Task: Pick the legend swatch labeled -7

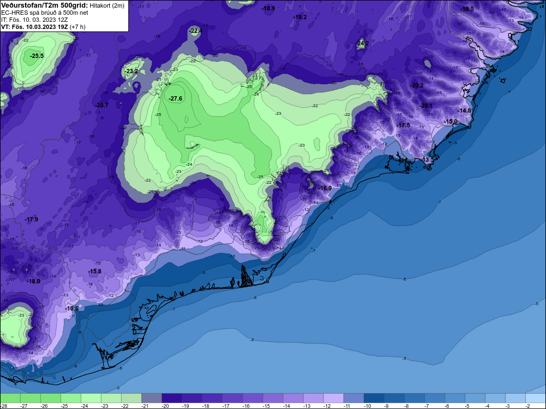Action: [435, 398]
